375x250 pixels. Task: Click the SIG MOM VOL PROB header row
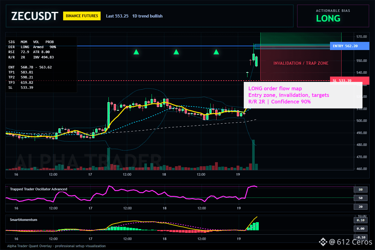tap(31, 42)
